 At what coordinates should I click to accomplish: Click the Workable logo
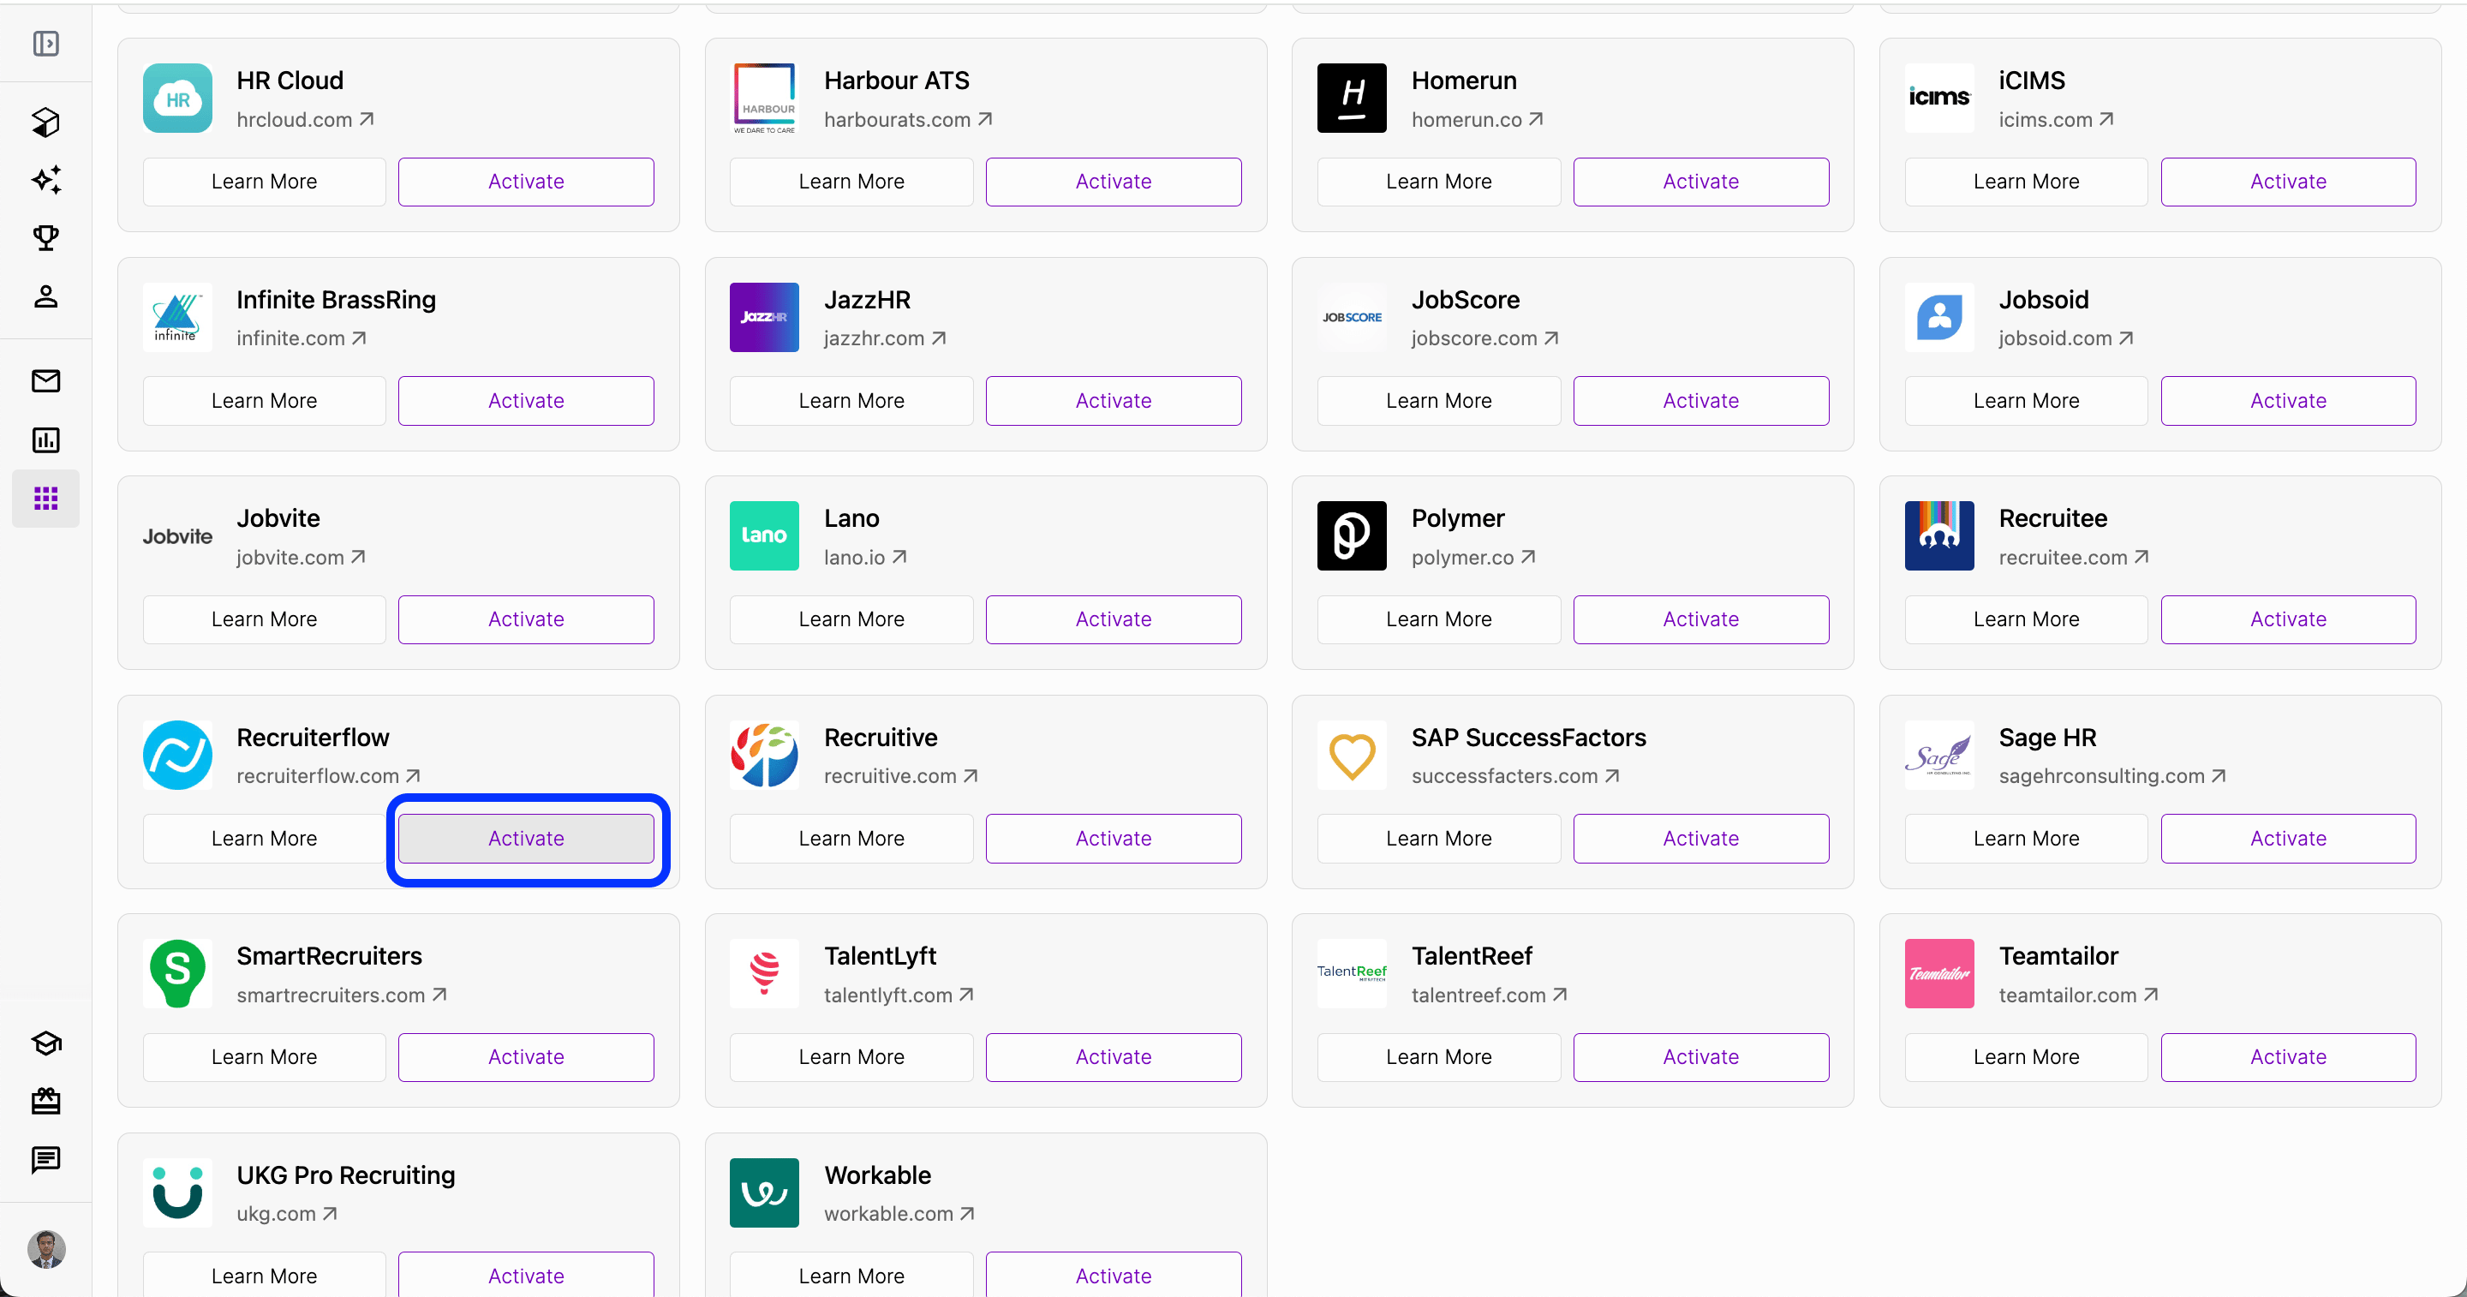point(764,1192)
